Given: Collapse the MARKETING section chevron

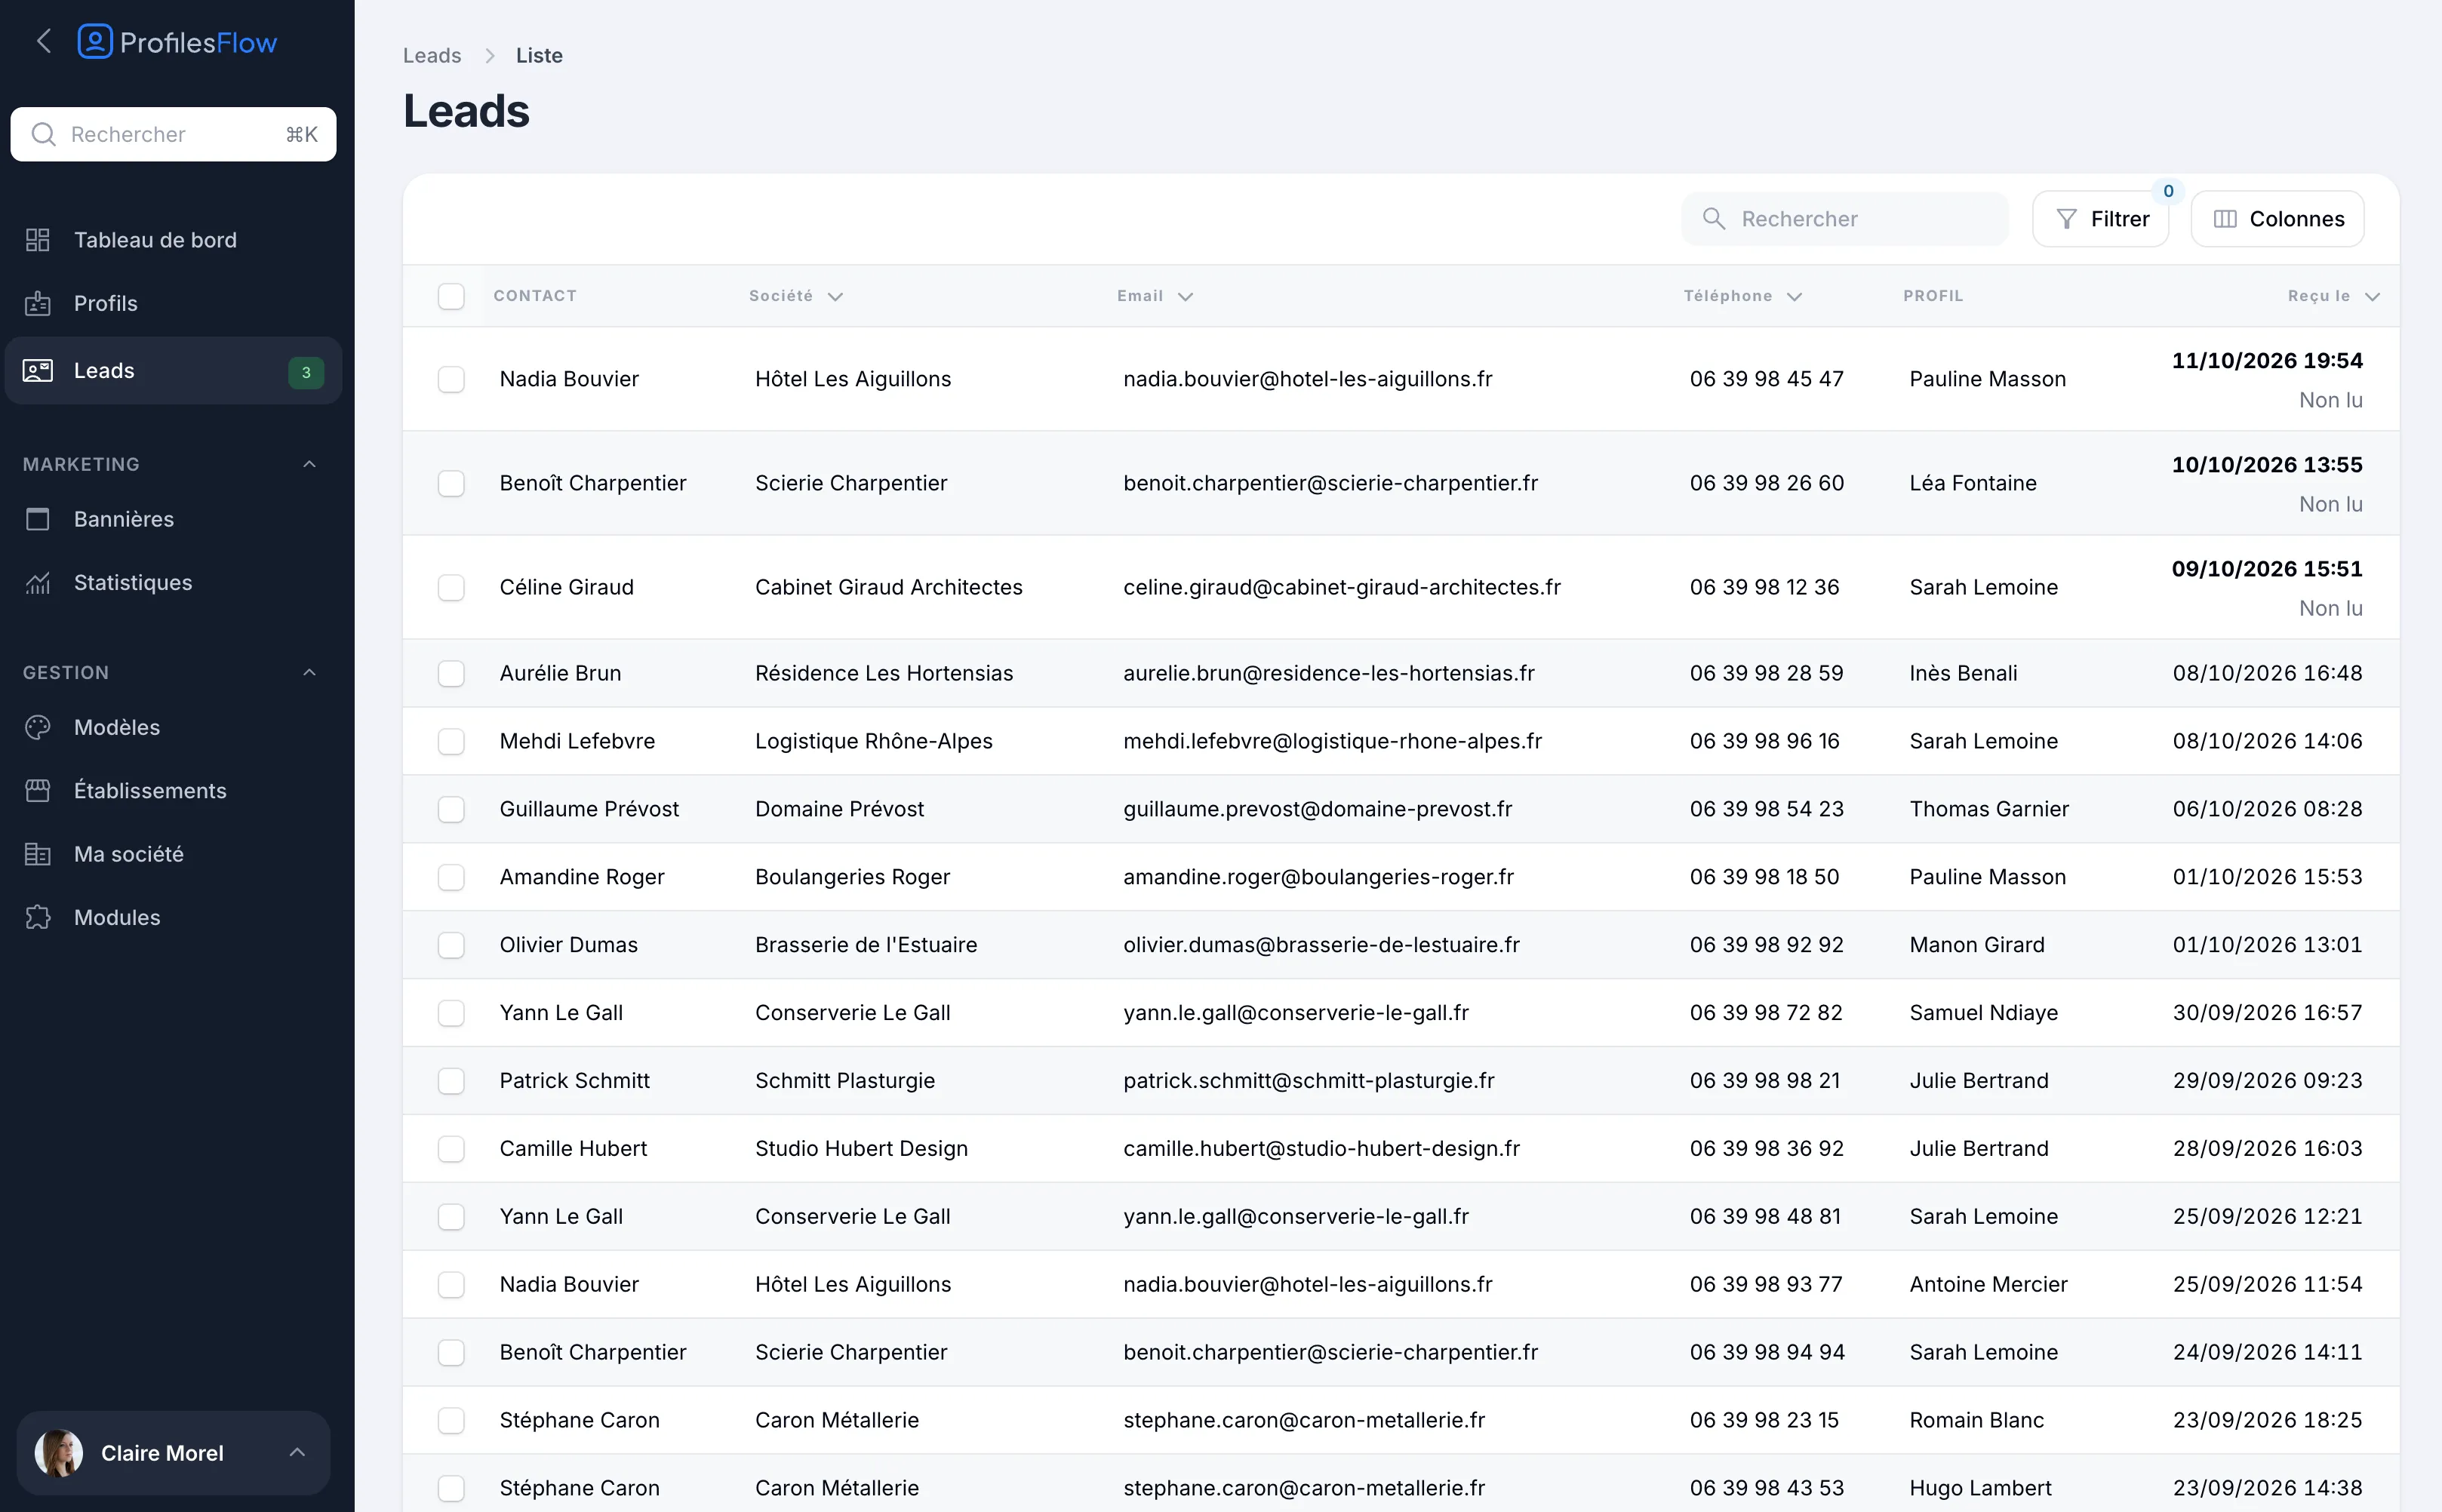Looking at the screenshot, I should 309,464.
